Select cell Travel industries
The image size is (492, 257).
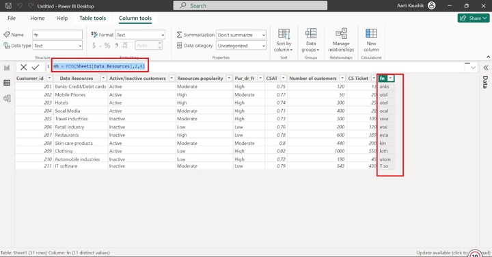point(81,119)
